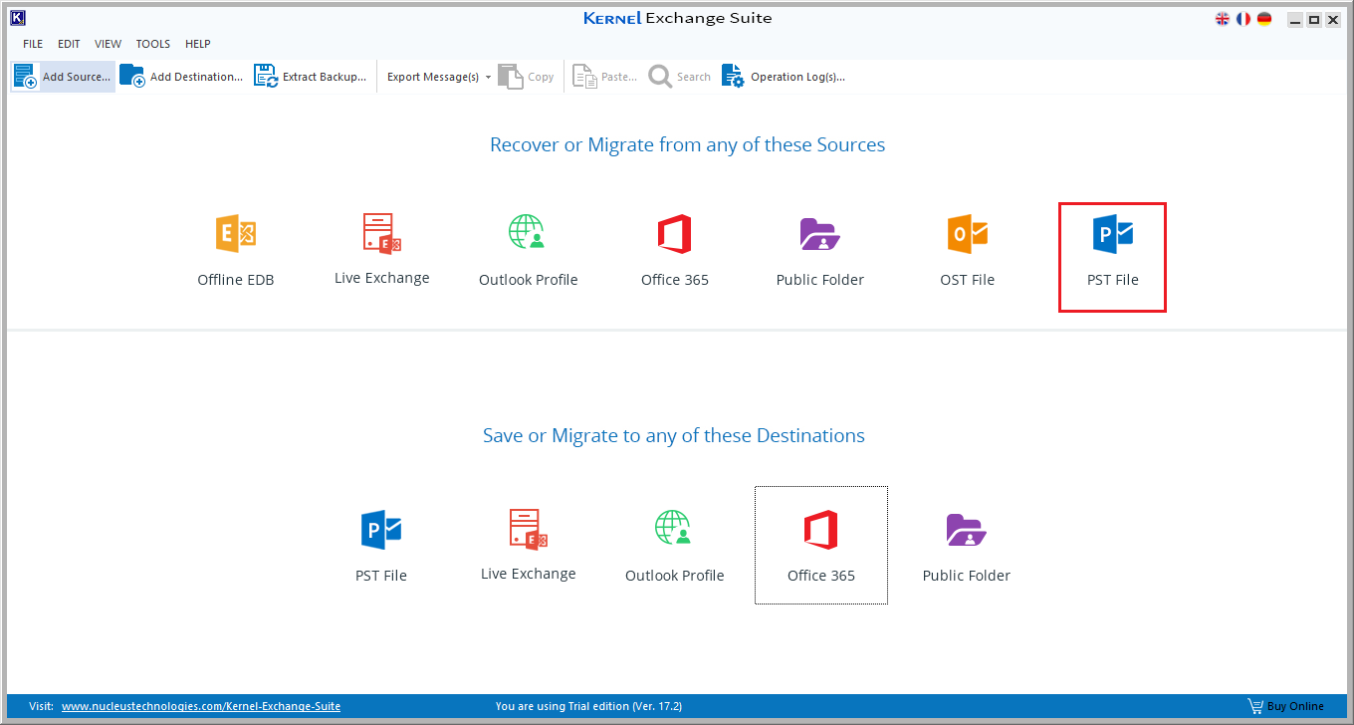Open the FILE menu
Screen dimensions: 1354x725
coord(33,44)
